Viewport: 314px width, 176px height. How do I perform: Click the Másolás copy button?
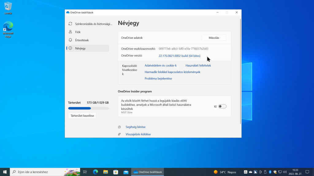(x=214, y=38)
